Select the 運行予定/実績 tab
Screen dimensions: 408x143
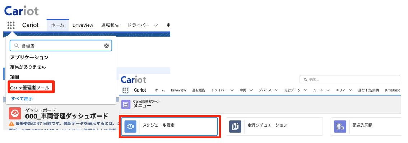coord(368,90)
